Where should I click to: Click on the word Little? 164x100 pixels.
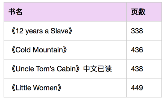coord(23,88)
